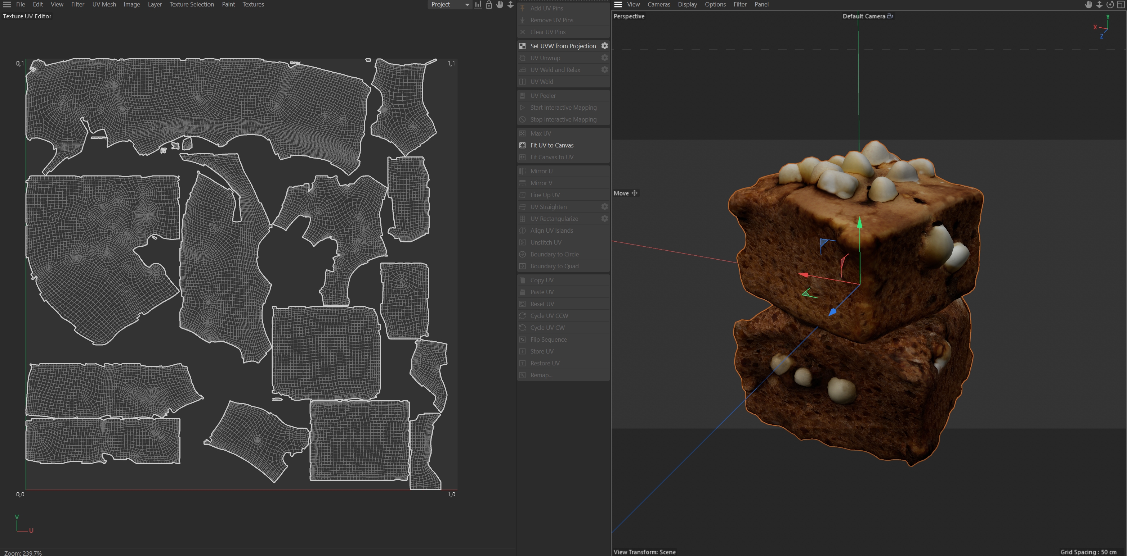Screen dimensions: 1127x556
Task: Click the UV editor pan hand icon
Action: 500,4
